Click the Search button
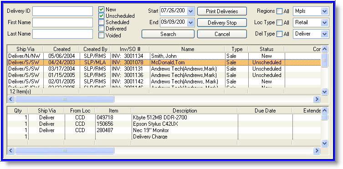 tap(168, 34)
